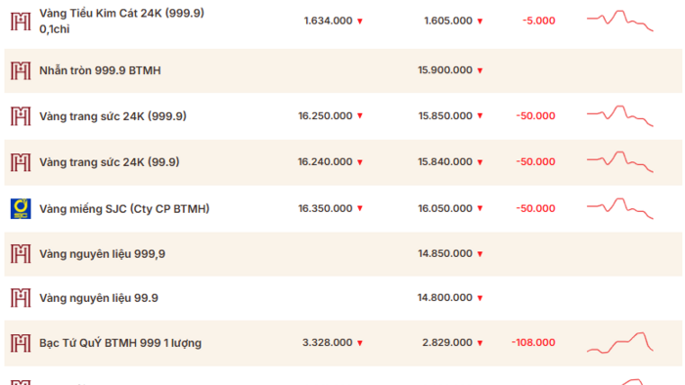Click the Vàng miếng SJC (Cty CP BTMH) name

tap(124, 209)
